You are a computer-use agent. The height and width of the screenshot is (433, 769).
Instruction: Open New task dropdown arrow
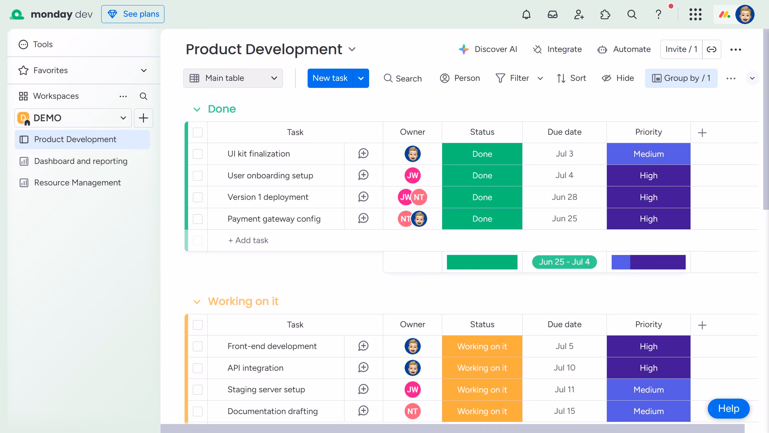click(361, 78)
